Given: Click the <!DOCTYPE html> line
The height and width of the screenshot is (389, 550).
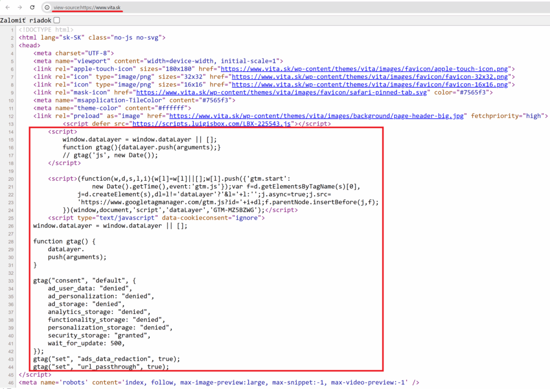Looking at the screenshot, I should click(46, 30).
